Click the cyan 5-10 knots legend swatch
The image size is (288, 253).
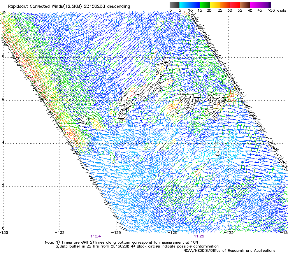(x=184, y=5)
